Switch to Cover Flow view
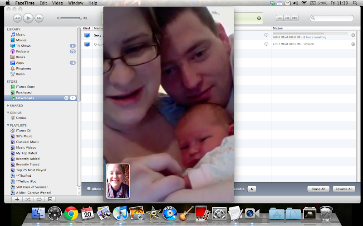The height and width of the screenshot is (226, 363). (295, 18)
